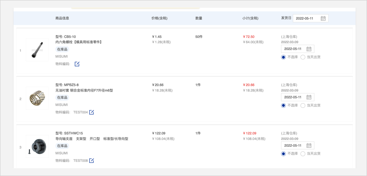Edit material code TEST004 pencil icon
This screenshot has width=367, height=176.
click(92, 112)
